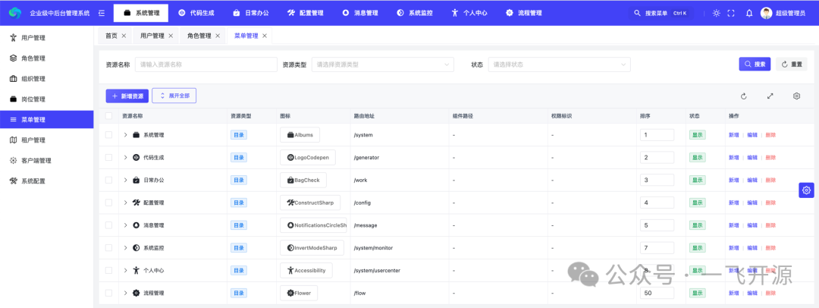
Task: Click the 搜索 button
Action: [x=755, y=64]
